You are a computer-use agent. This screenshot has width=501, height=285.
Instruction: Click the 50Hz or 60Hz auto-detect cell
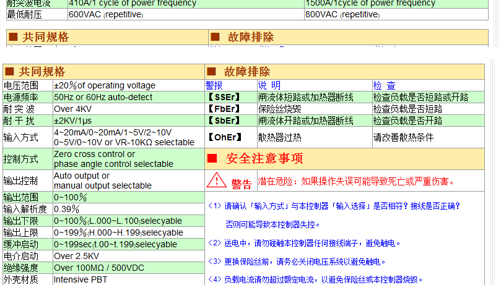click(x=94, y=97)
